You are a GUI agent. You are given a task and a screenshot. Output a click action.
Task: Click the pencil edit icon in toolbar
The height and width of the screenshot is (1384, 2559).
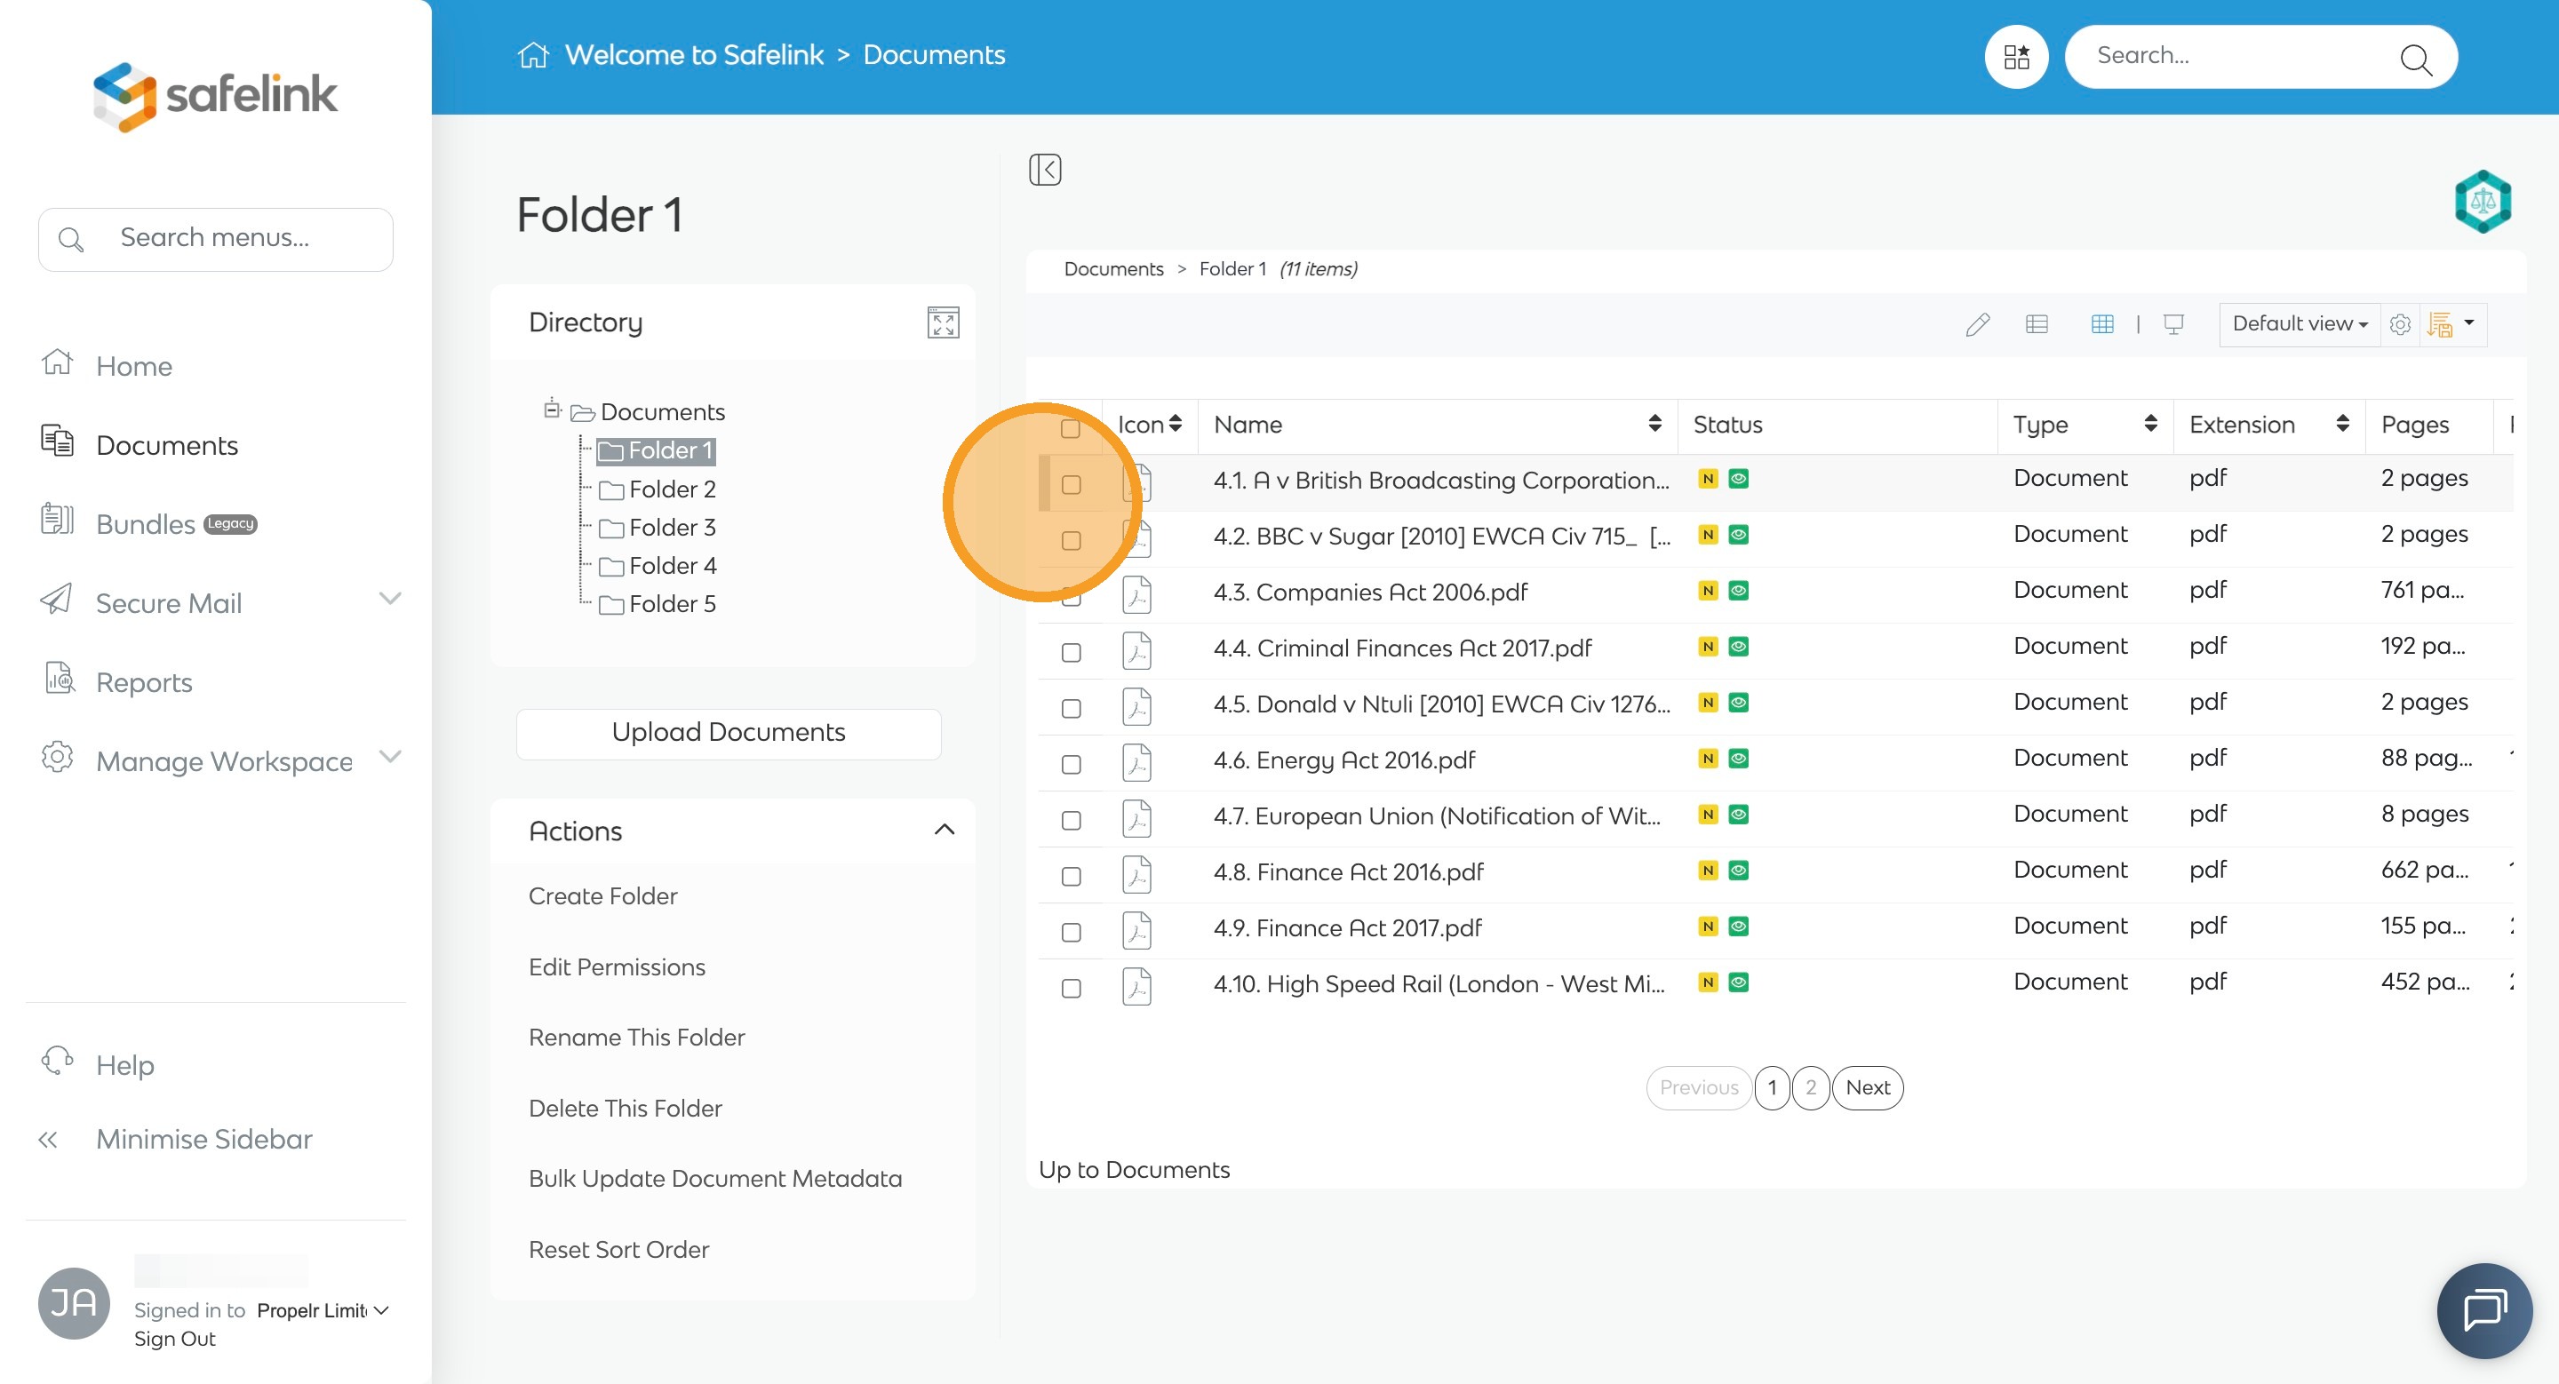[1977, 323]
